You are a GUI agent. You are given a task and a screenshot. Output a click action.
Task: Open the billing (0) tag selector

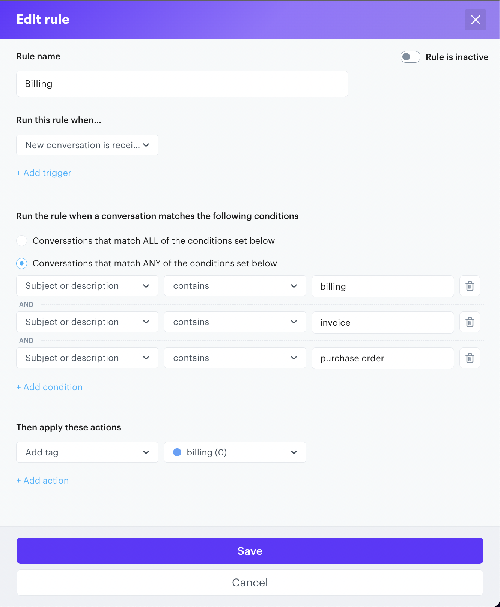pos(235,452)
